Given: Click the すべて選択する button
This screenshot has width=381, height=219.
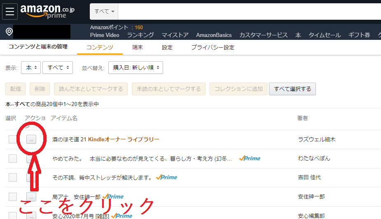Looking at the screenshot, I should (x=292, y=89).
